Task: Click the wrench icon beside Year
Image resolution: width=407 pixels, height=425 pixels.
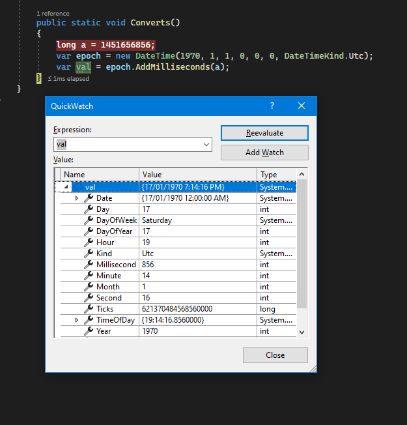Action: coord(89,331)
